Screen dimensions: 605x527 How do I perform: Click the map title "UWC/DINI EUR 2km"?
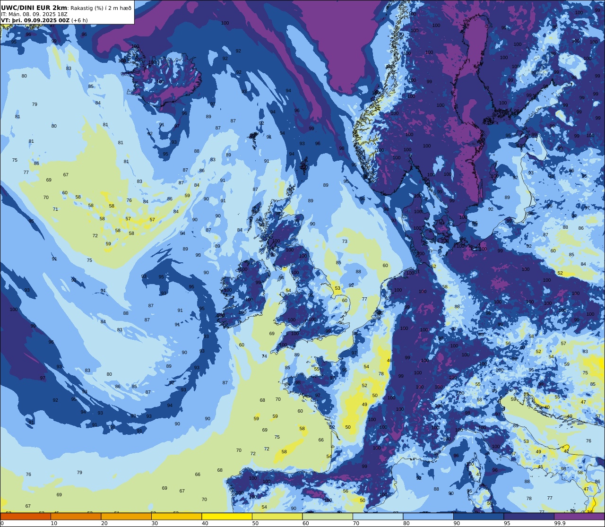coord(34,8)
